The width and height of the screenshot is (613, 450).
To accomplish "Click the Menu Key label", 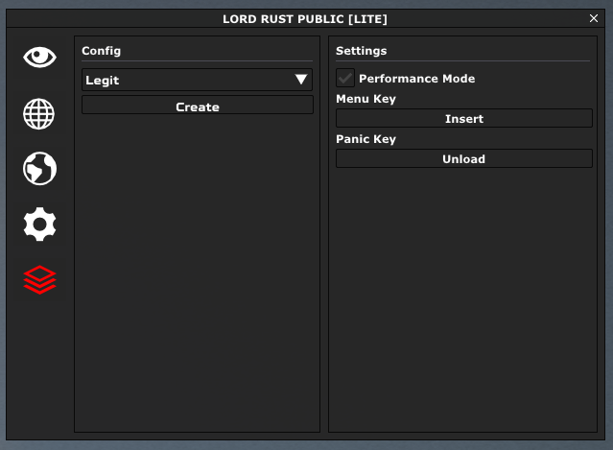I will (x=365, y=99).
